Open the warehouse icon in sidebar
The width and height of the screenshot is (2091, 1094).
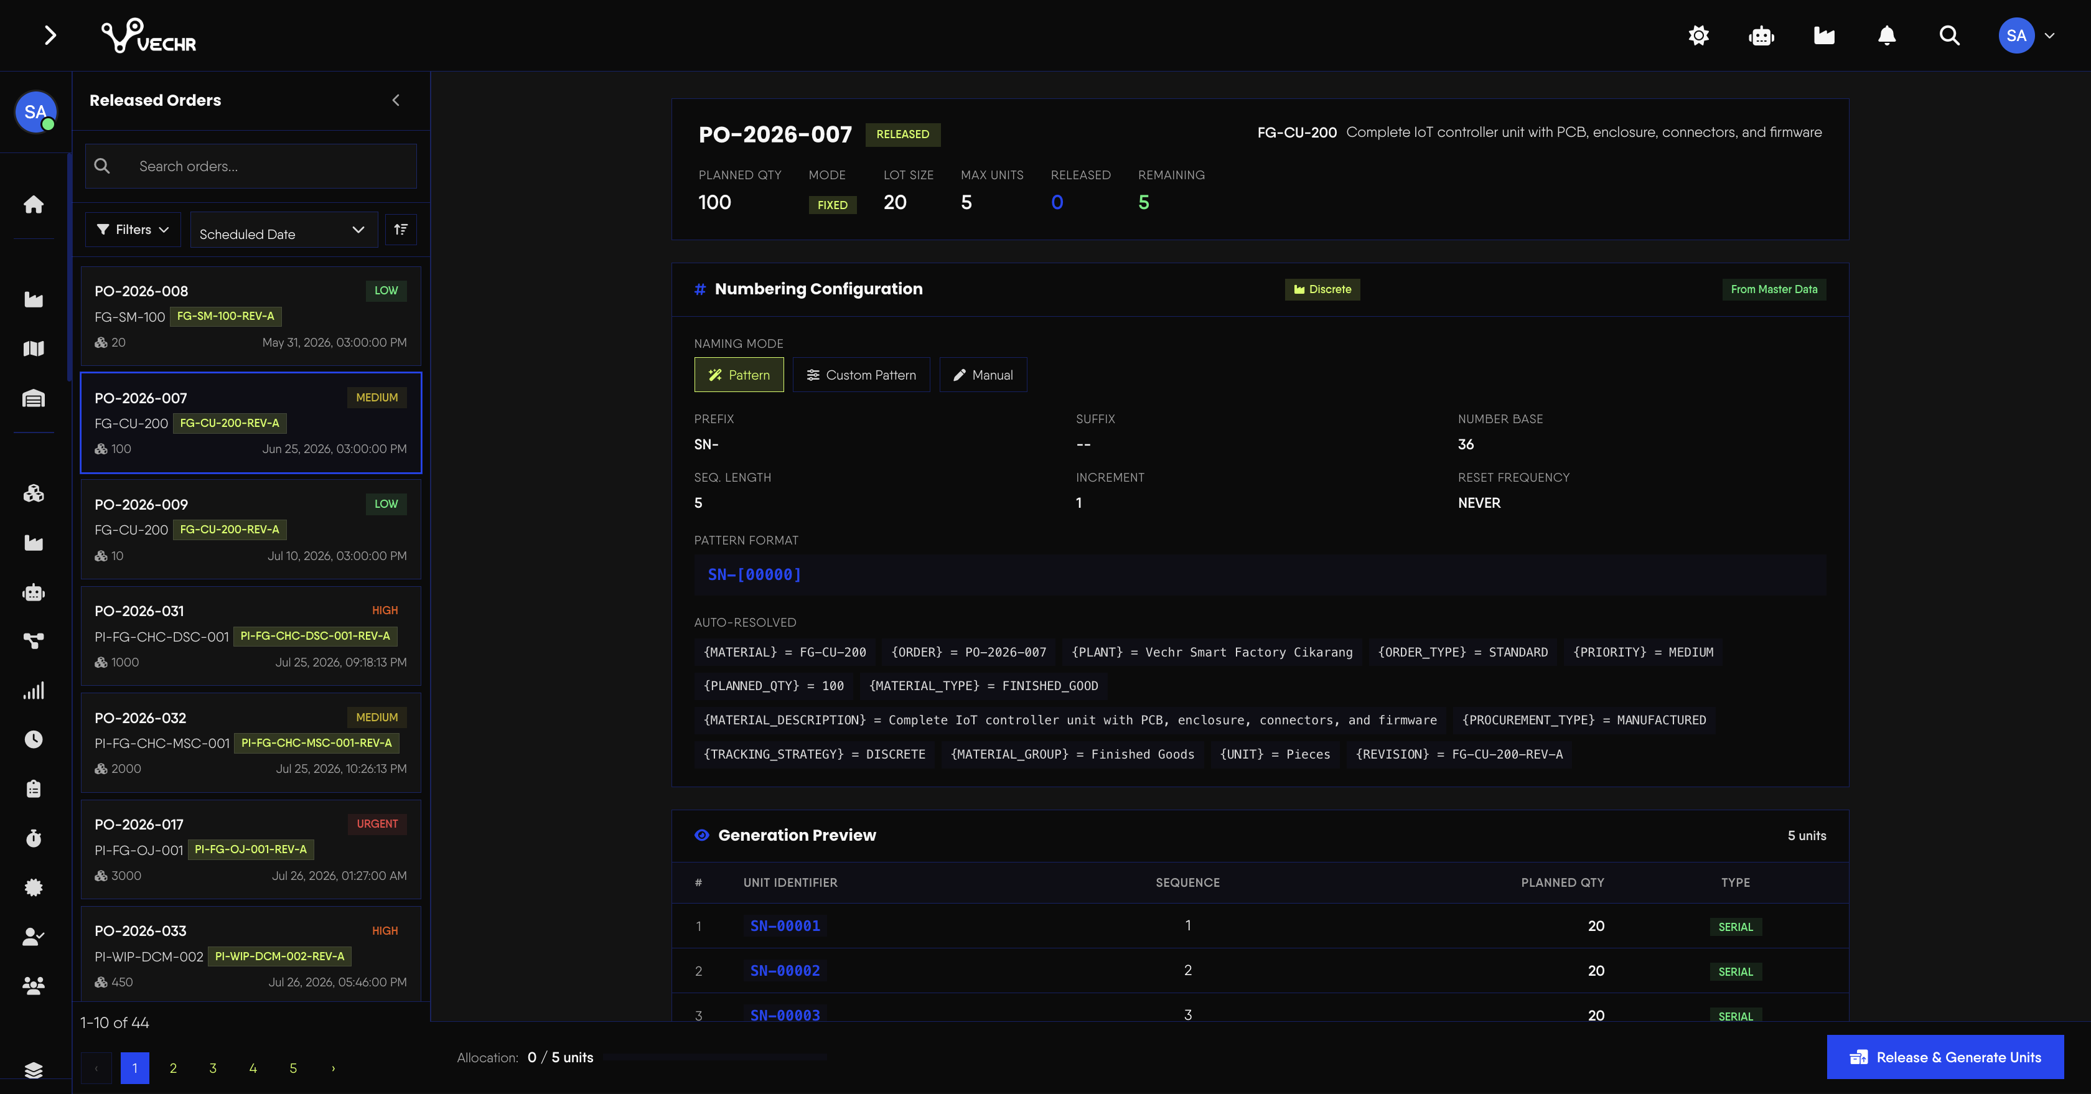point(33,398)
